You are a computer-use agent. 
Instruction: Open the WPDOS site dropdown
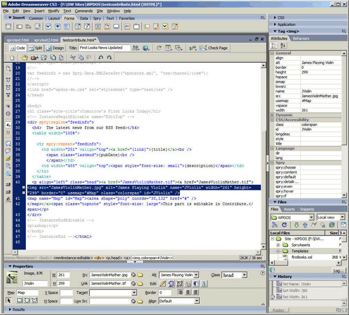pyautogui.click(x=311, y=217)
